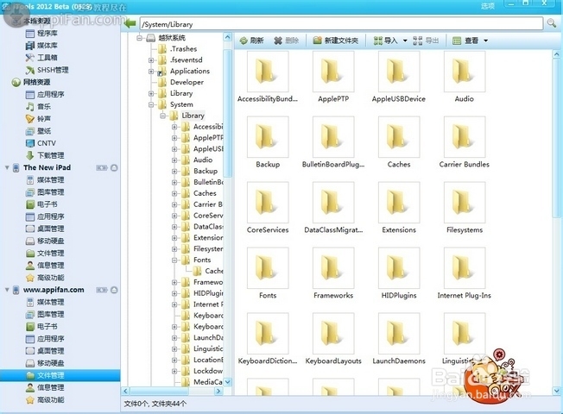Click eject icon next to www.appifan.com

point(114,290)
